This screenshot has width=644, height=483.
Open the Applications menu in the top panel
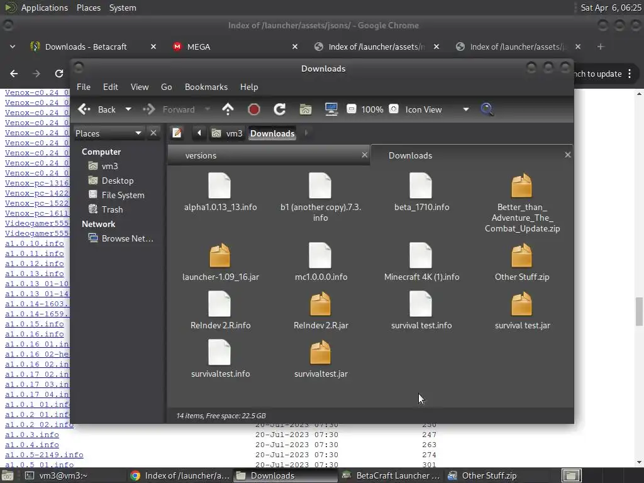coord(45,8)
